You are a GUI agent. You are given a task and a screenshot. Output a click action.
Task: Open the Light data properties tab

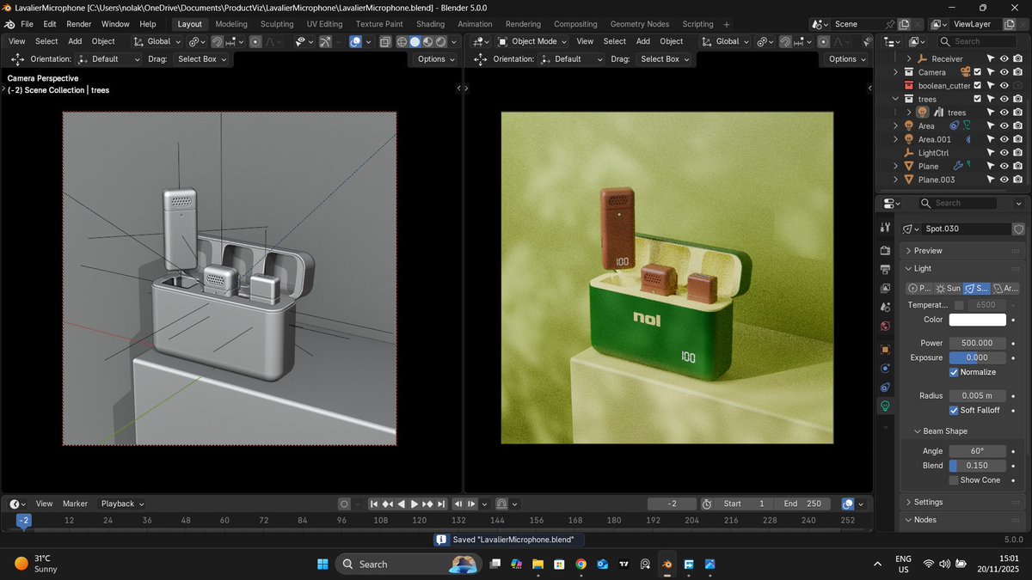pyautogui.click(x=885, y=406)
